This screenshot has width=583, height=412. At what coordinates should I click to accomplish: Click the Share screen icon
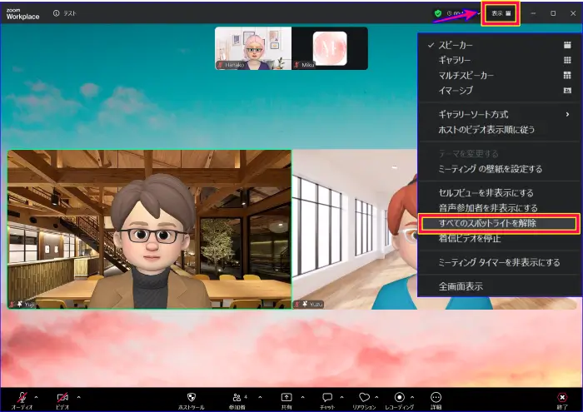pyautogui.click(x=287, y=398)
